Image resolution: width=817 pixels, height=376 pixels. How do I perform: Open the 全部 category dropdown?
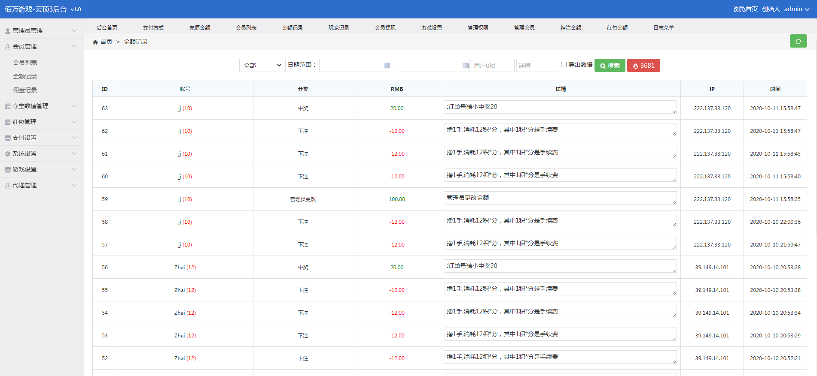[262, 66]
